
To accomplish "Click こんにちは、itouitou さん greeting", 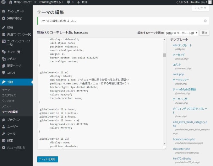I will point(192,2).
